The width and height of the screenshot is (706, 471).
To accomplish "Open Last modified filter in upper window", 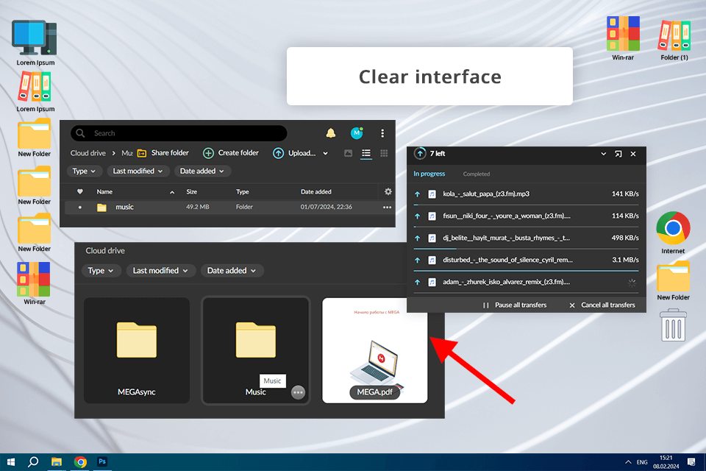I will (138, 171).
